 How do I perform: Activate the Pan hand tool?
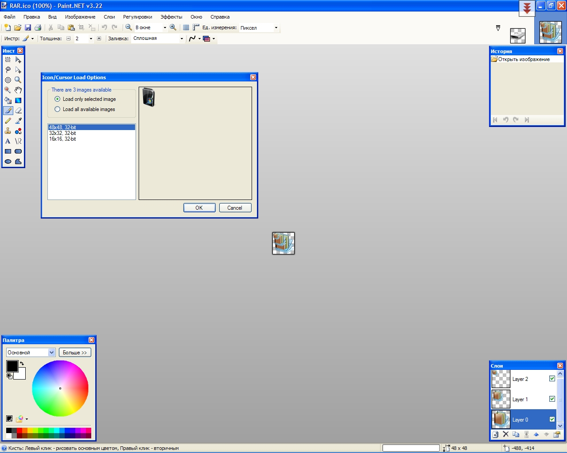(18, 90)
